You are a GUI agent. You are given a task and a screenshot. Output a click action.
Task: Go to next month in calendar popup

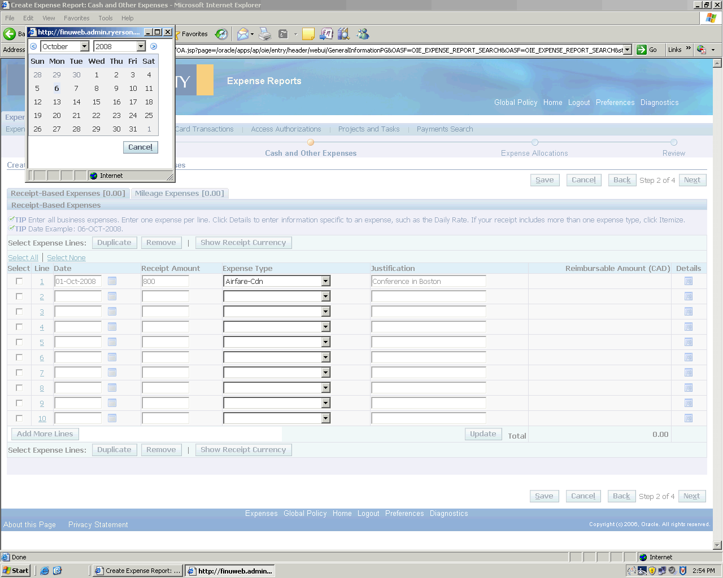point(154,46)
